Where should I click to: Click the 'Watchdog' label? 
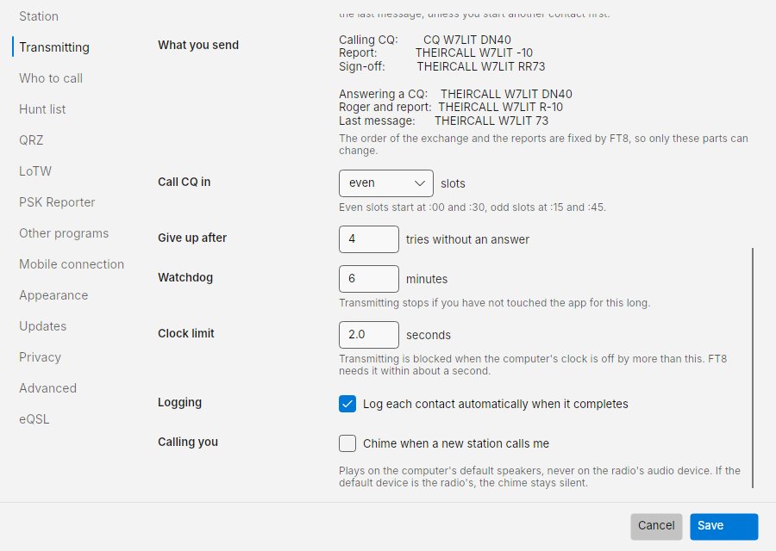tap(185, 277)
